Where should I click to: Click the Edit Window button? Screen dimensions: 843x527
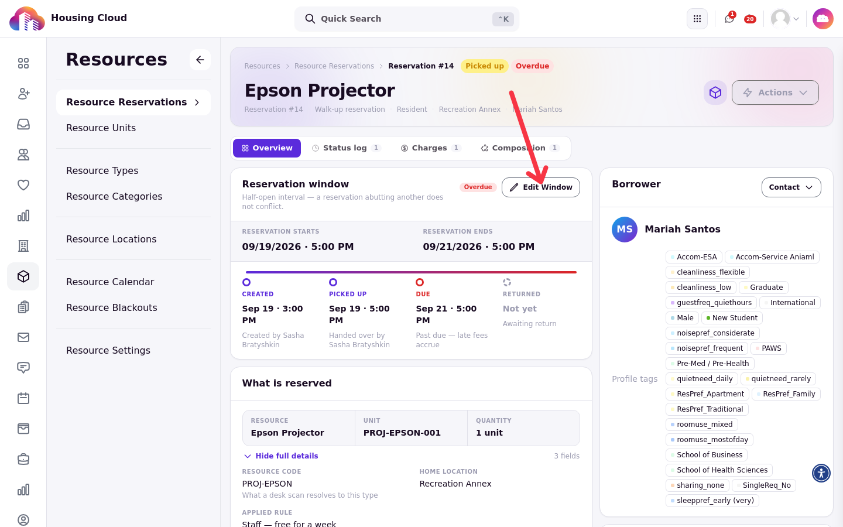pyautogui.click(x=541, y=187)
